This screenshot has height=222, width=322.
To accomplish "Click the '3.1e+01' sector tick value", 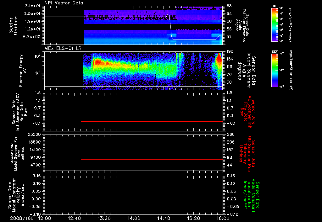I will coord(33,6).
